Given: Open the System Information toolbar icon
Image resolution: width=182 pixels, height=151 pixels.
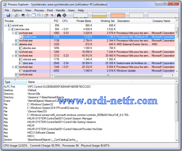Looking at the screenshot, I should (23, 15).
